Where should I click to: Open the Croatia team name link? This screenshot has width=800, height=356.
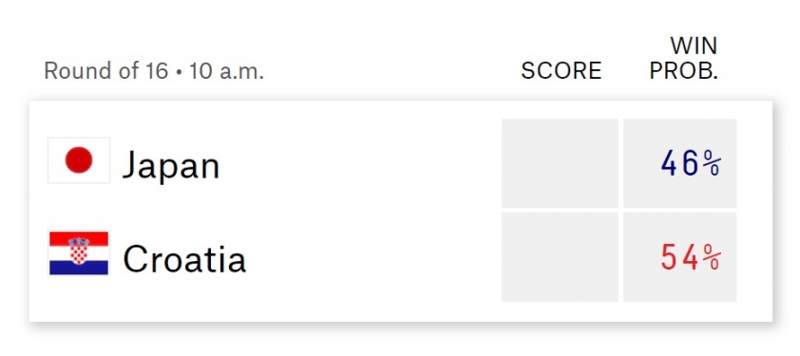pyautogui.click(x=184, y=258)
